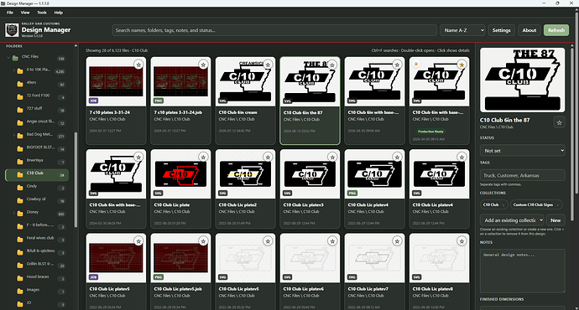Click the 72 Ford F100 folder icon
Viewport: 579px width, 310px height.
(20, 97)
